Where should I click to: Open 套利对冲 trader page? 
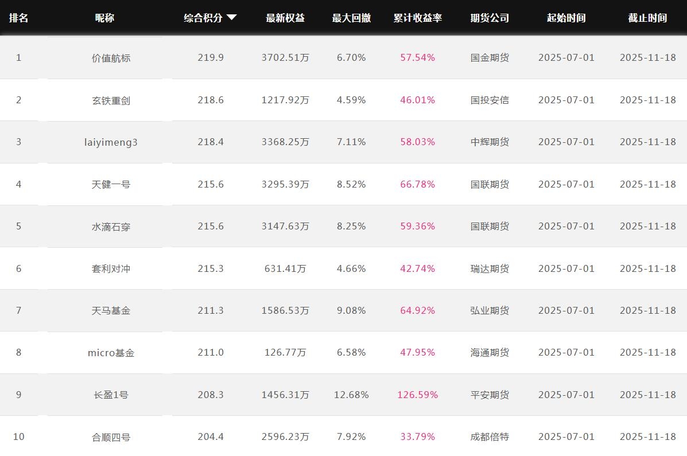pos(111,268)
